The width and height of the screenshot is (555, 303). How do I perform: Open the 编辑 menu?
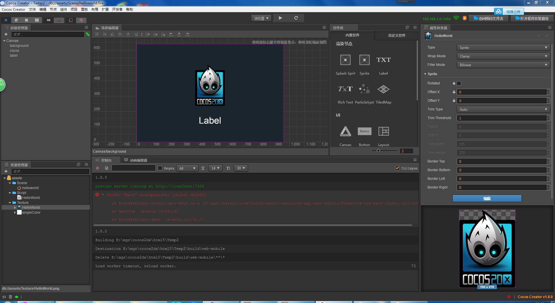[x=43, y=10]
